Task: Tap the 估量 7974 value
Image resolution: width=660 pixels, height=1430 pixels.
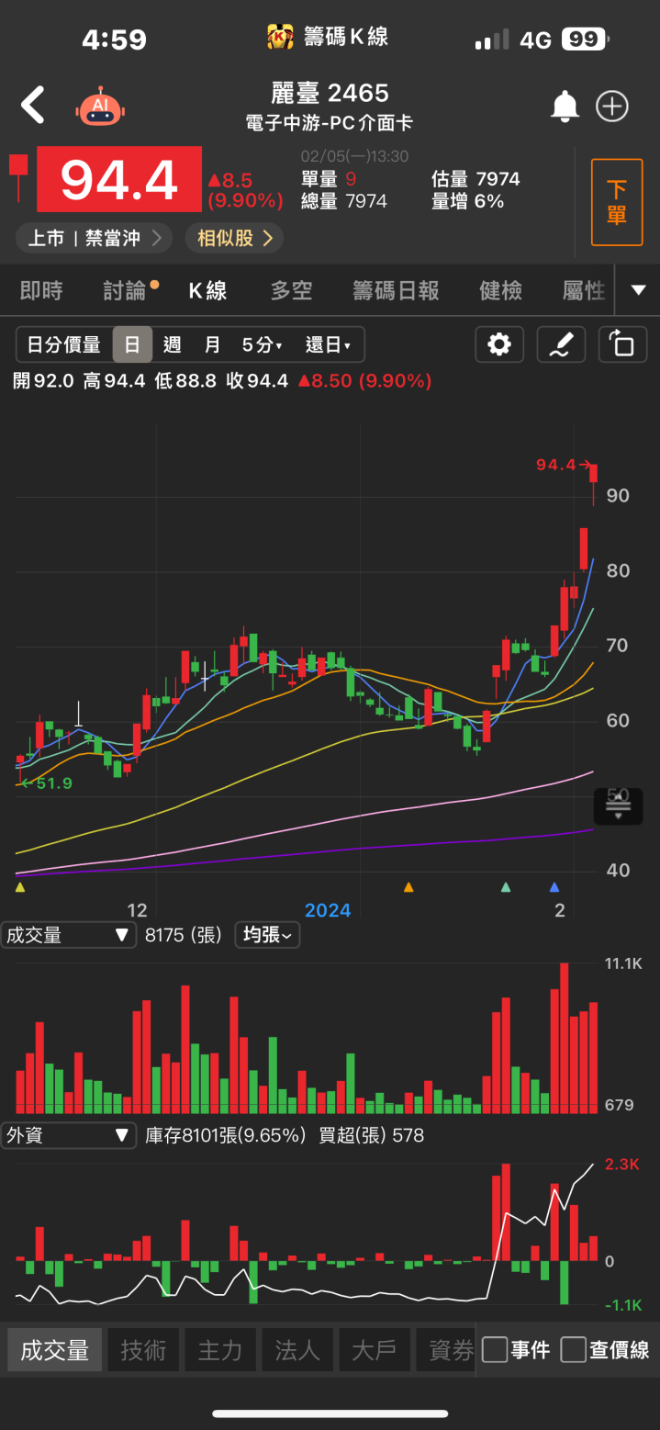Action: tap(475, 179)
